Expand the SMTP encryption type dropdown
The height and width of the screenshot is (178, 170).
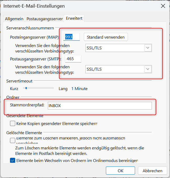tap(148, 69)
